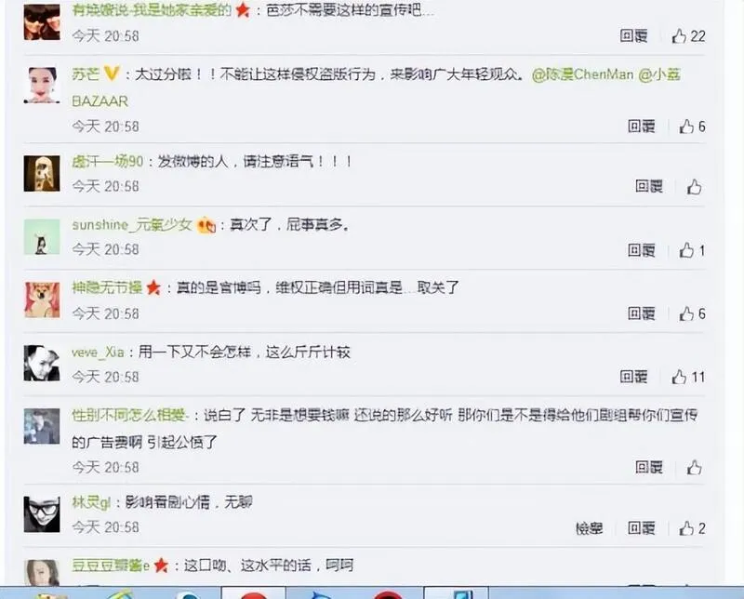Reply to 苏芒's comment
Image resolution: width=744 pixels, height=599 pixels.
pyautogui.click(x=642, y=126)
